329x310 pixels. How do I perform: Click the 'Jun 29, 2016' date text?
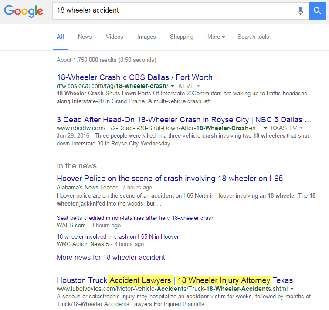[73, 135]
